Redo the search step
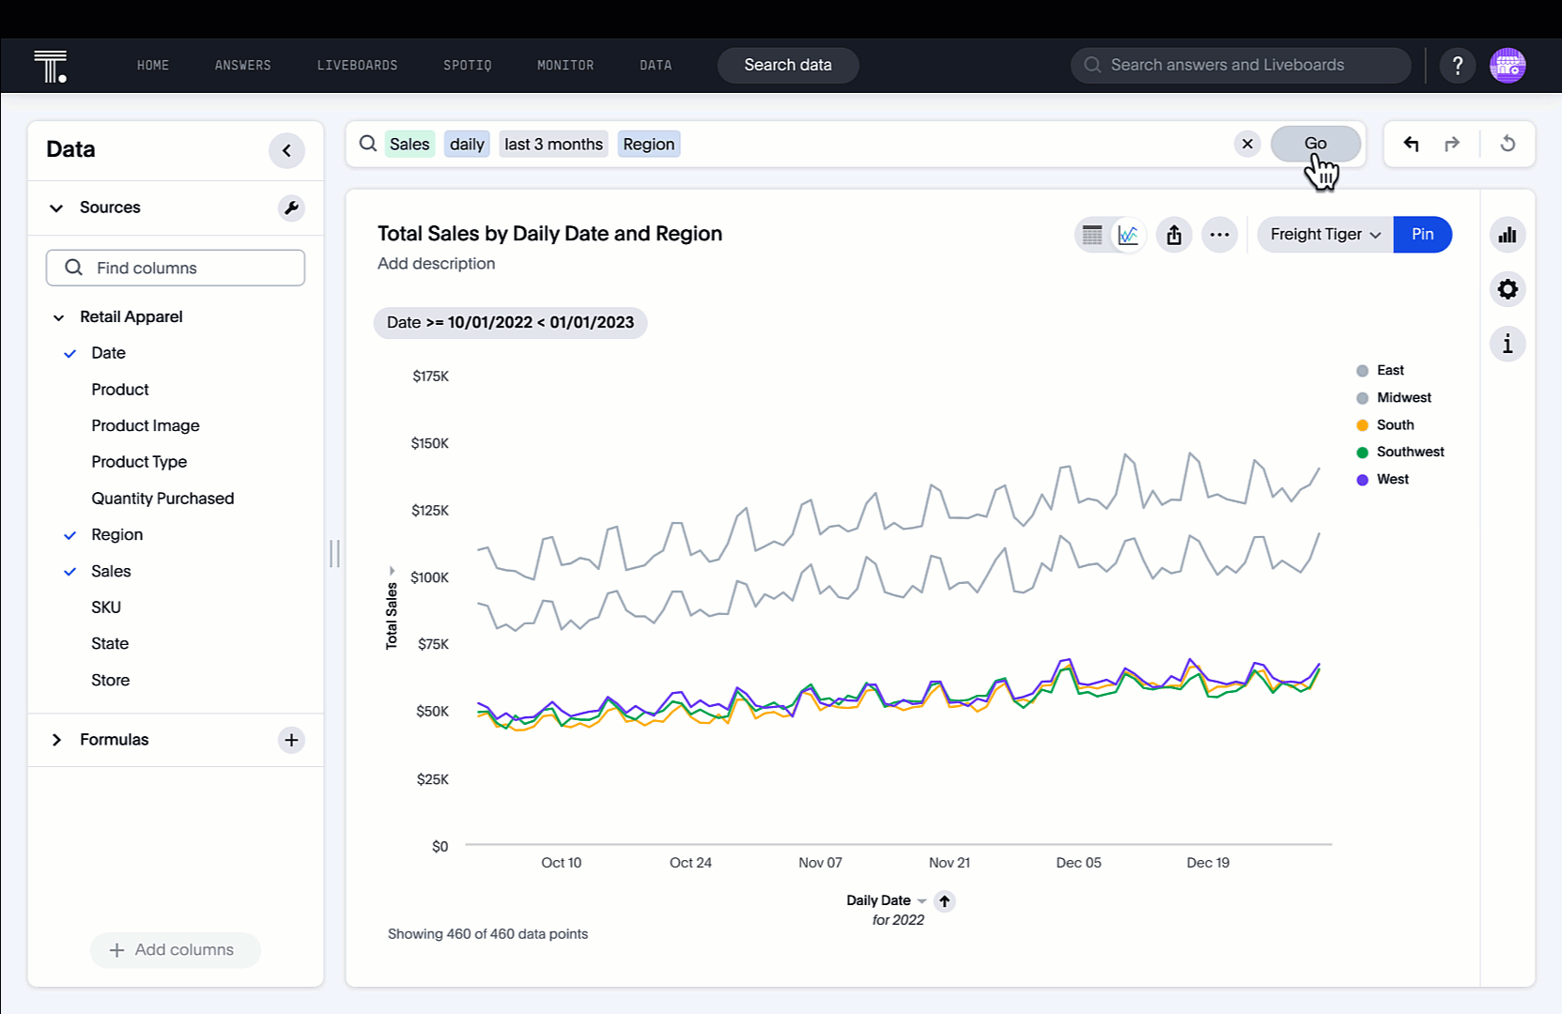 [1452, 144]
